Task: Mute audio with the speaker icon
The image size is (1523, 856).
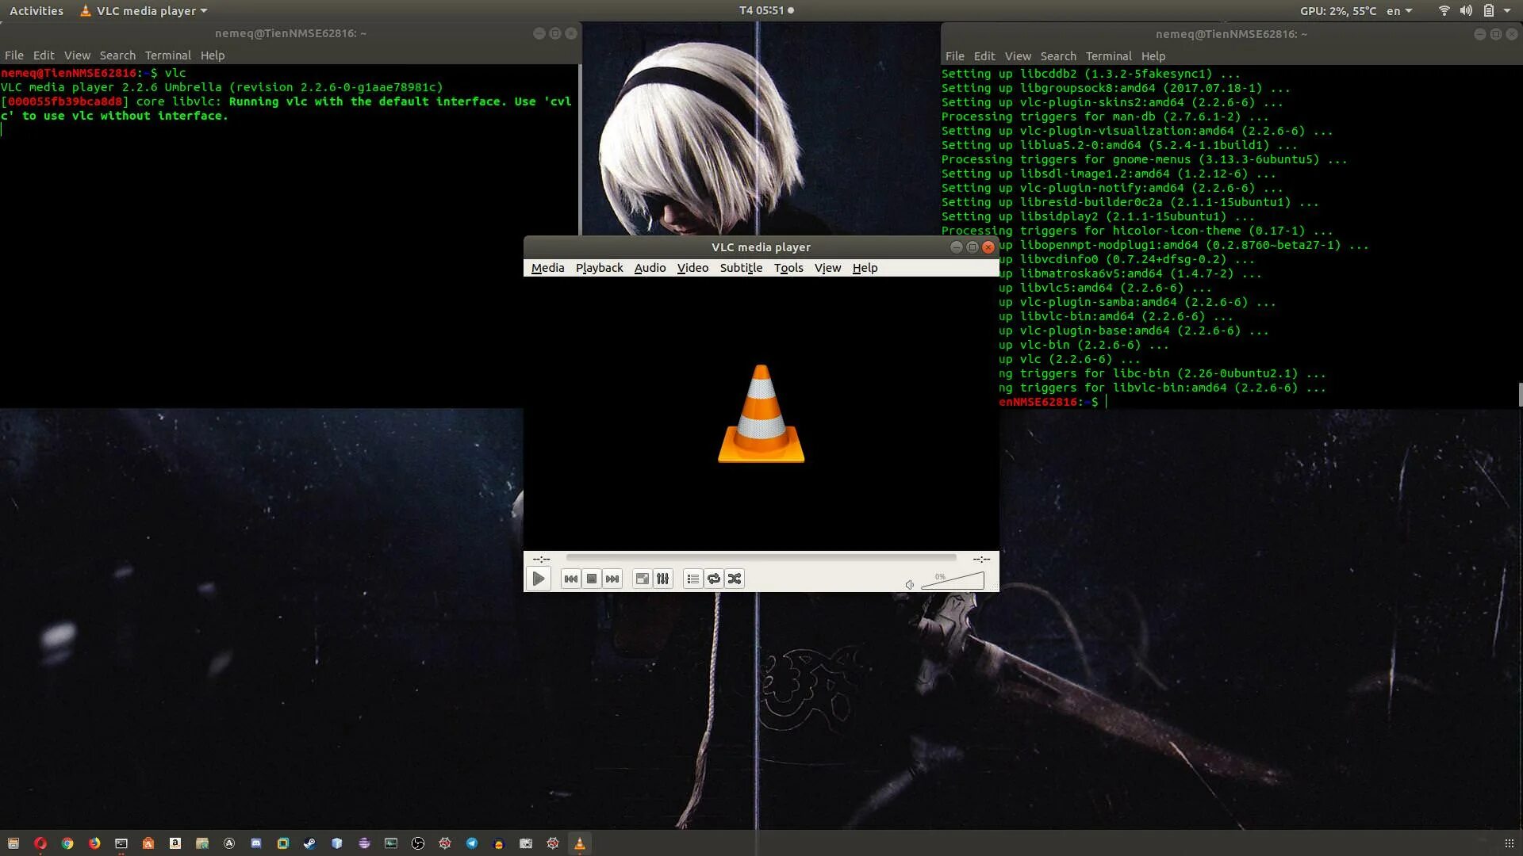Action: (910, 585)
